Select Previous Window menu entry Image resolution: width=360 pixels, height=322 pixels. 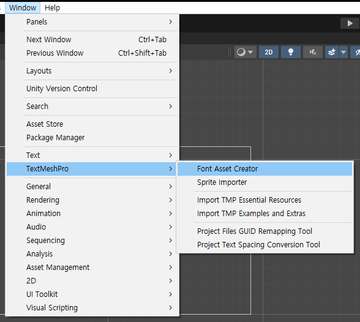point(92,53)
